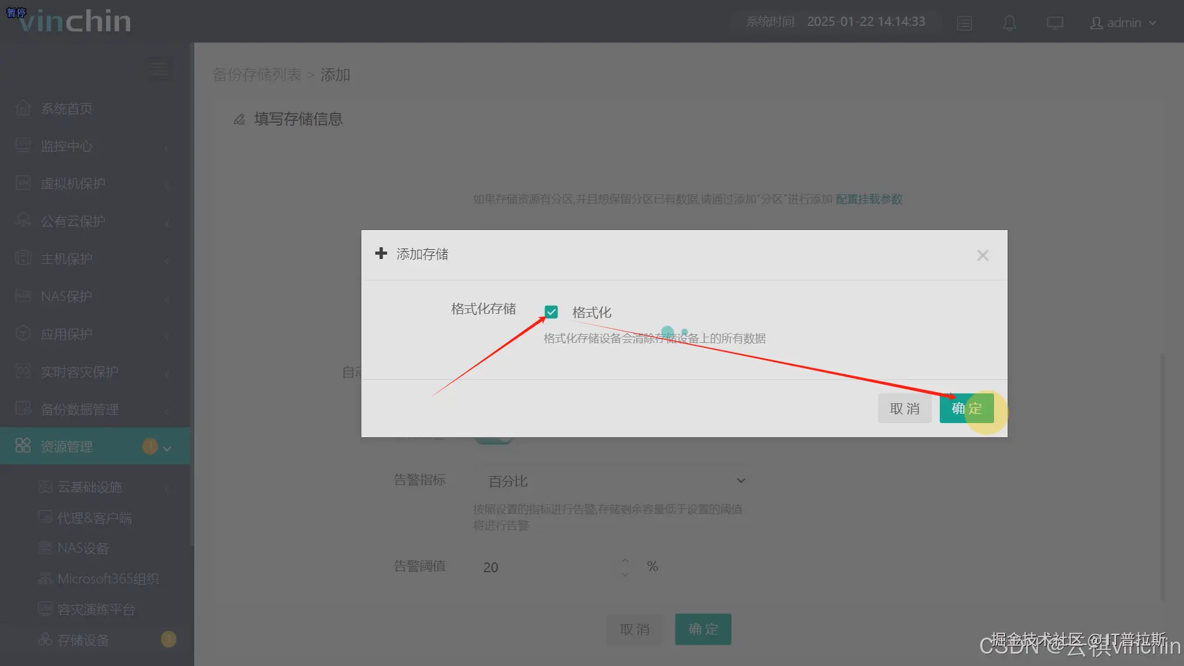Click the 取消 button in dialog
The width and height of the screenshot is (1184, 666).
tap(904, 408)
